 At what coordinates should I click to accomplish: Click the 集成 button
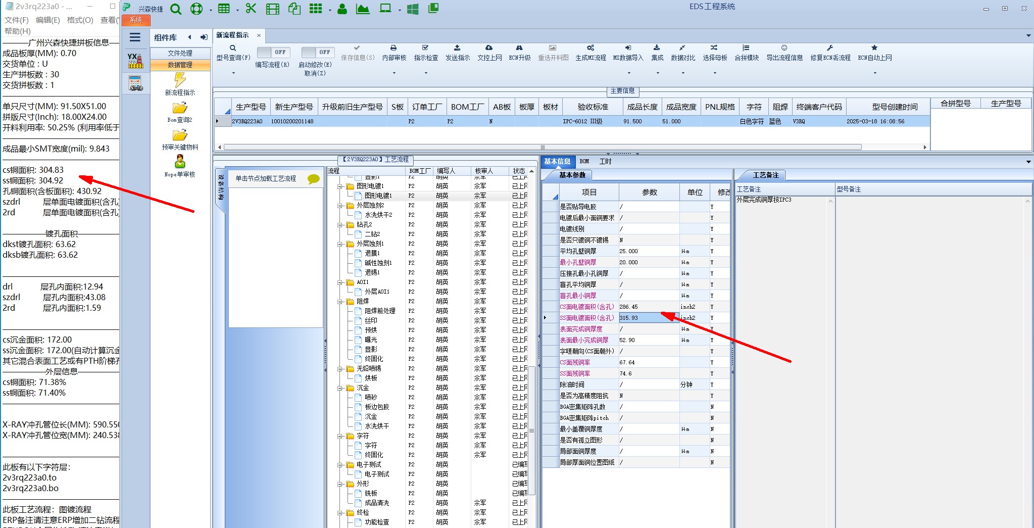pos(657,53)
